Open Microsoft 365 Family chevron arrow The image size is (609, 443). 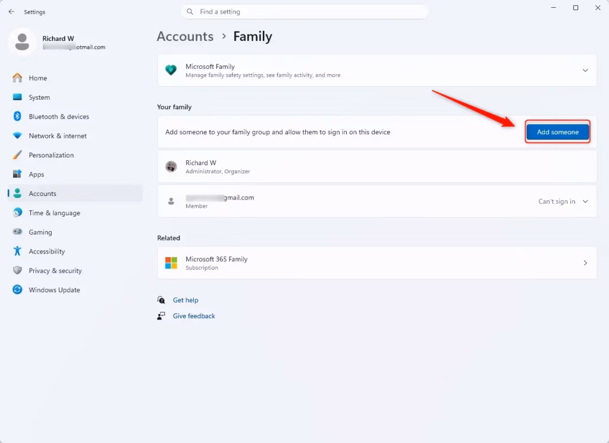click(585, 262)
